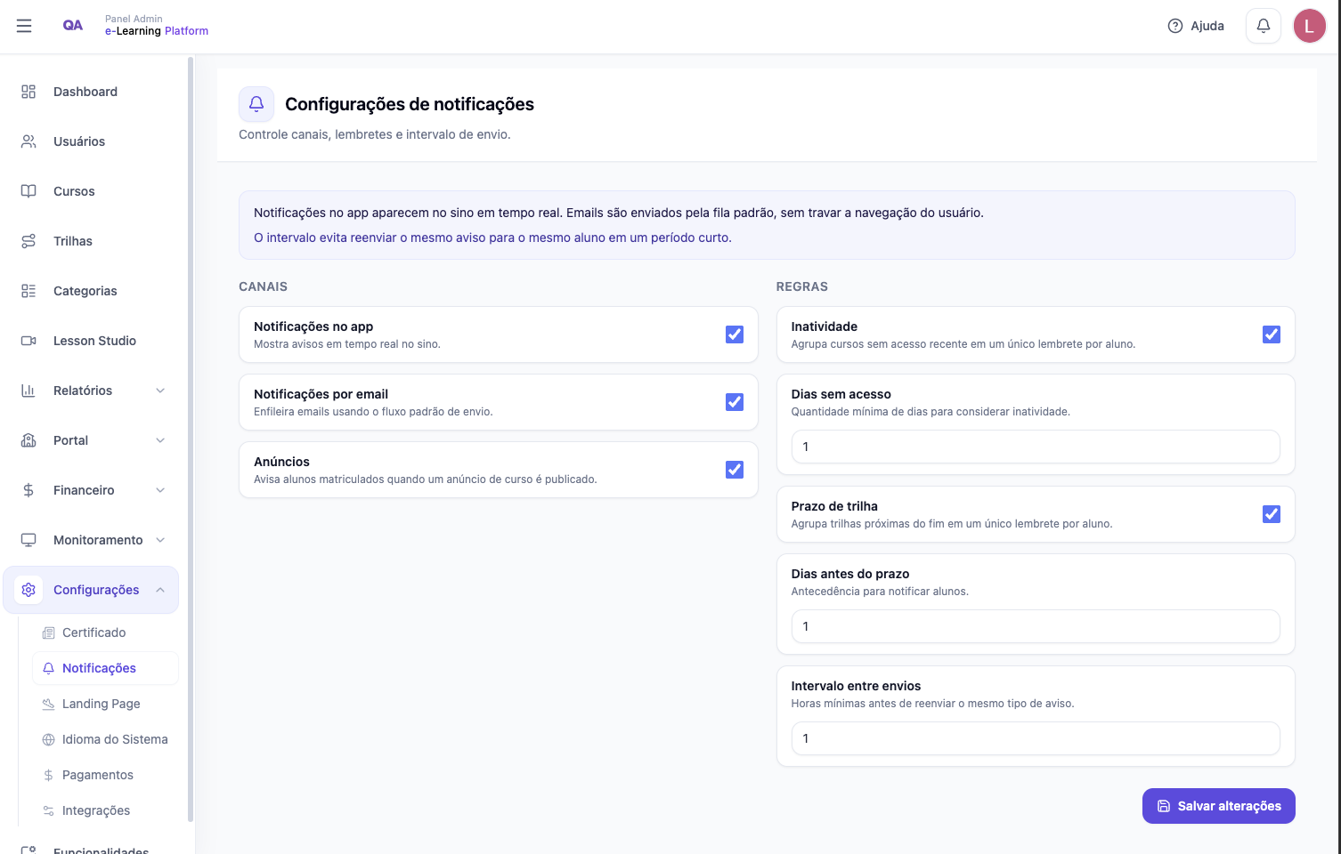Click the CANAIS section label
1341x854 pixels.
[x=263, y=286]
